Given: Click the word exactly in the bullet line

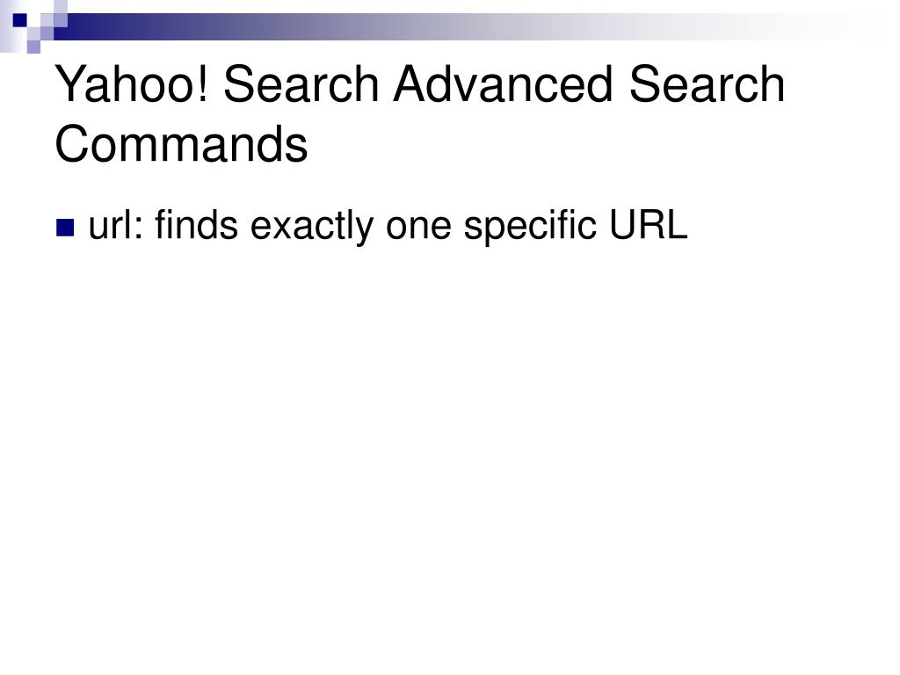Looking at the screenshot, I should (x=312, y=227).
